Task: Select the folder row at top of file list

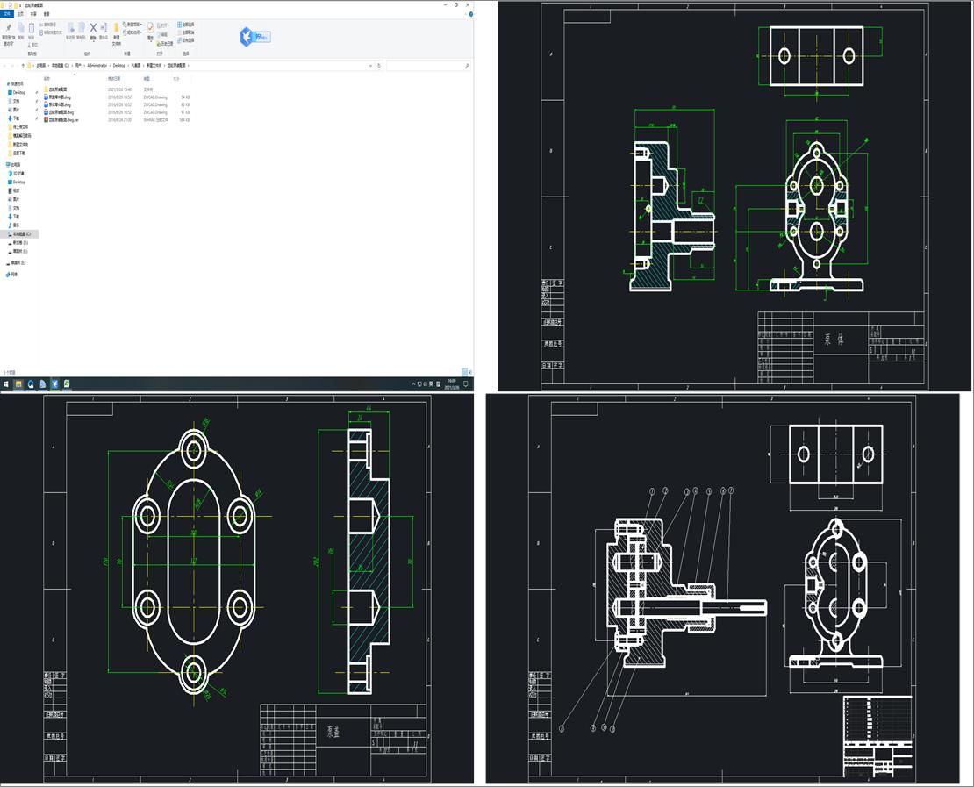Action: (x=117, y=89)
